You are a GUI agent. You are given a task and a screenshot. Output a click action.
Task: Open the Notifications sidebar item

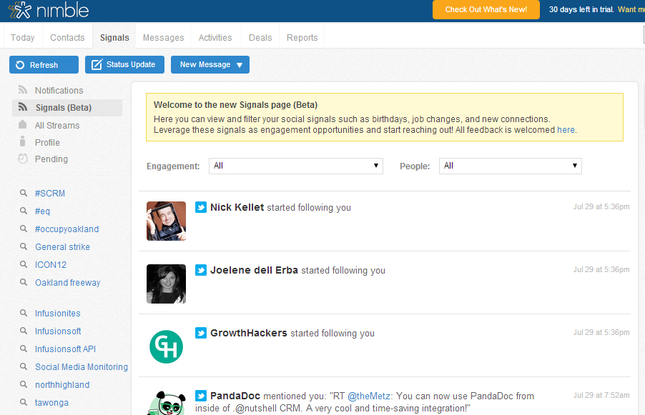(59, 91)
